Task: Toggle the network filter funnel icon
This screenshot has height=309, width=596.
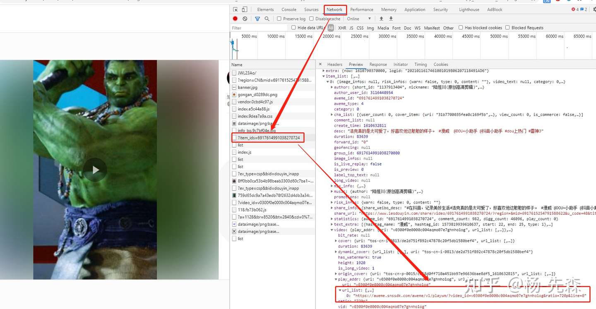Action: coord(257,19)
